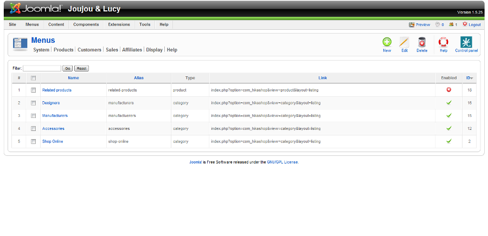
Task: Click the alias text manufactuerers
Action: tap(122, 115)
